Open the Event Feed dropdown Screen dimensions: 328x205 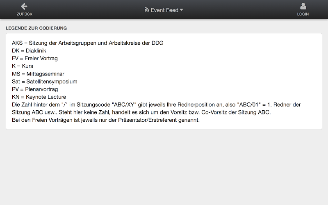(164, 10)
